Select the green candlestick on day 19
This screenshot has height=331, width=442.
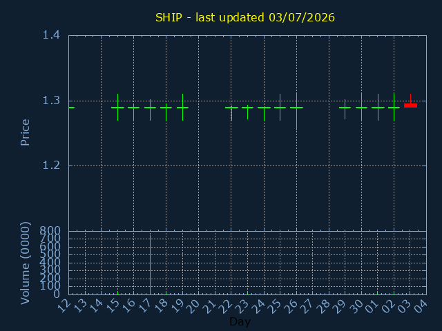pos(182,108)
